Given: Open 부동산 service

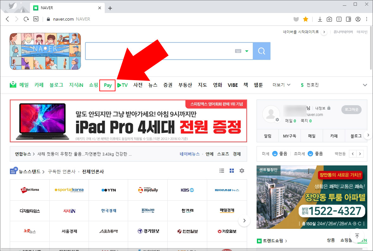Looking at the screenshot, I should pyautogui.click(x=185, y=85).
